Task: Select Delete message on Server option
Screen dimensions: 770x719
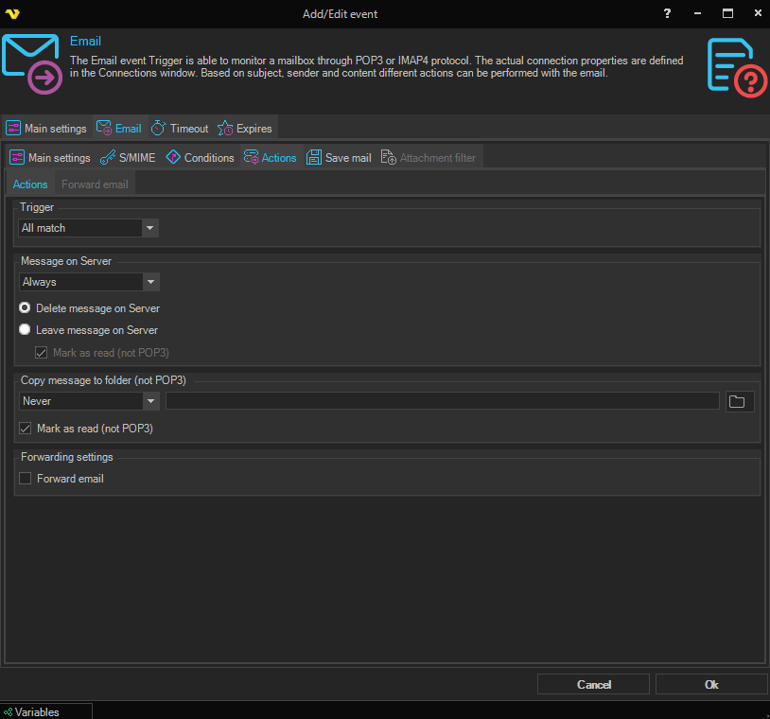Action: (x=26, y=308)
